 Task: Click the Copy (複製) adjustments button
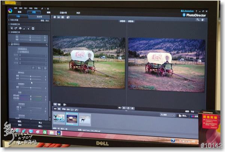[19, 122]
